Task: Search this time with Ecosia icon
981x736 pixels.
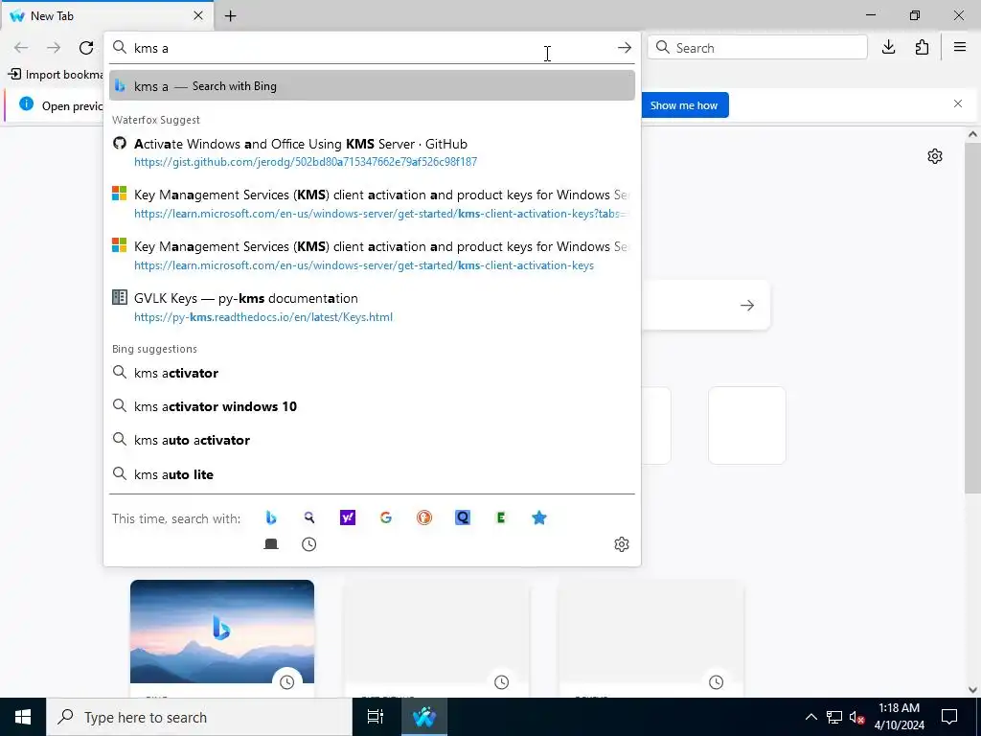Action: pyautogui.click(x=500, y=517)
